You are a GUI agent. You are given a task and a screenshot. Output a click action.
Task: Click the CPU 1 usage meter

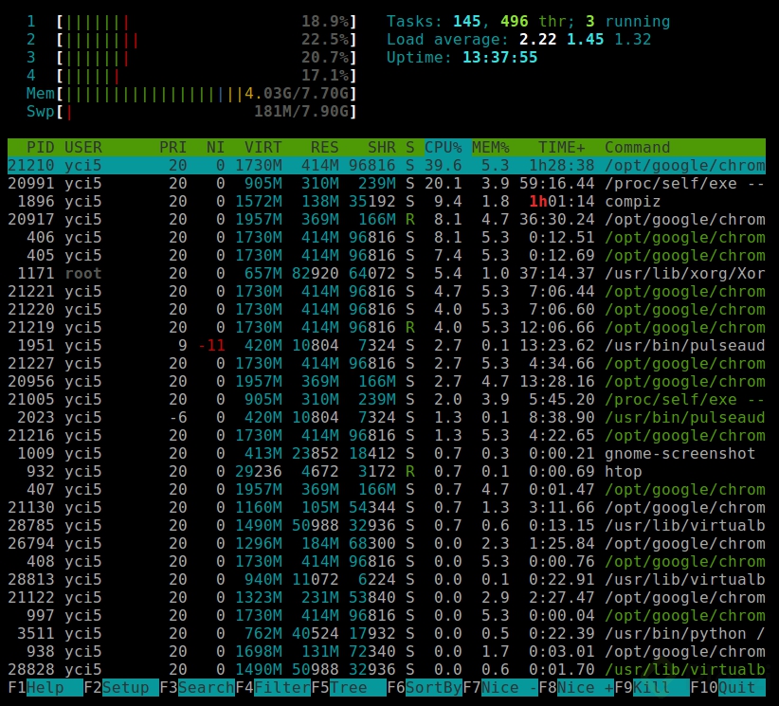click(x=191, y=22)
